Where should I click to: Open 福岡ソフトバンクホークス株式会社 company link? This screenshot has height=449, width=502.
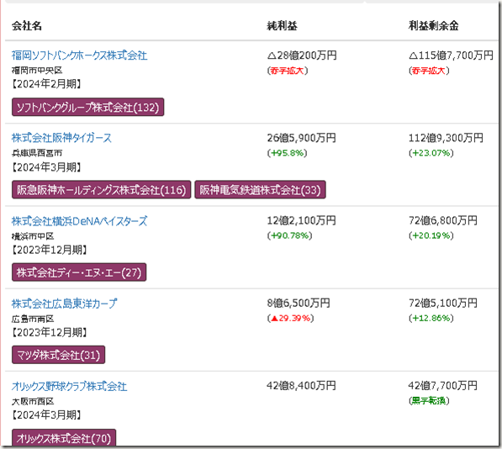click(x=79, y=55)
